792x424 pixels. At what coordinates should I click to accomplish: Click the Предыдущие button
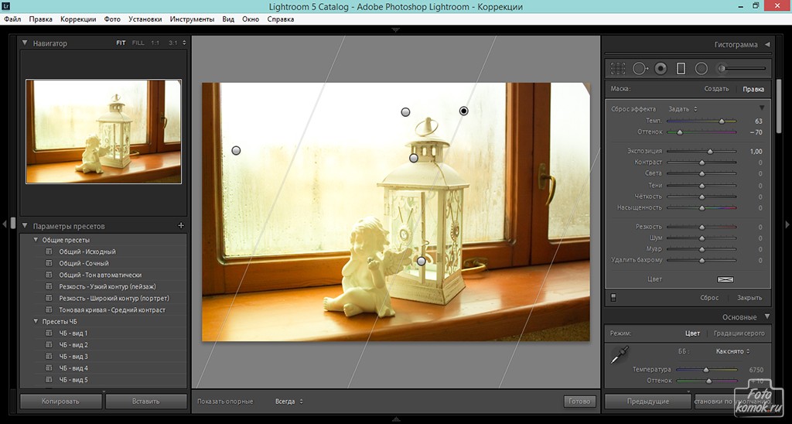coord(648,402)
